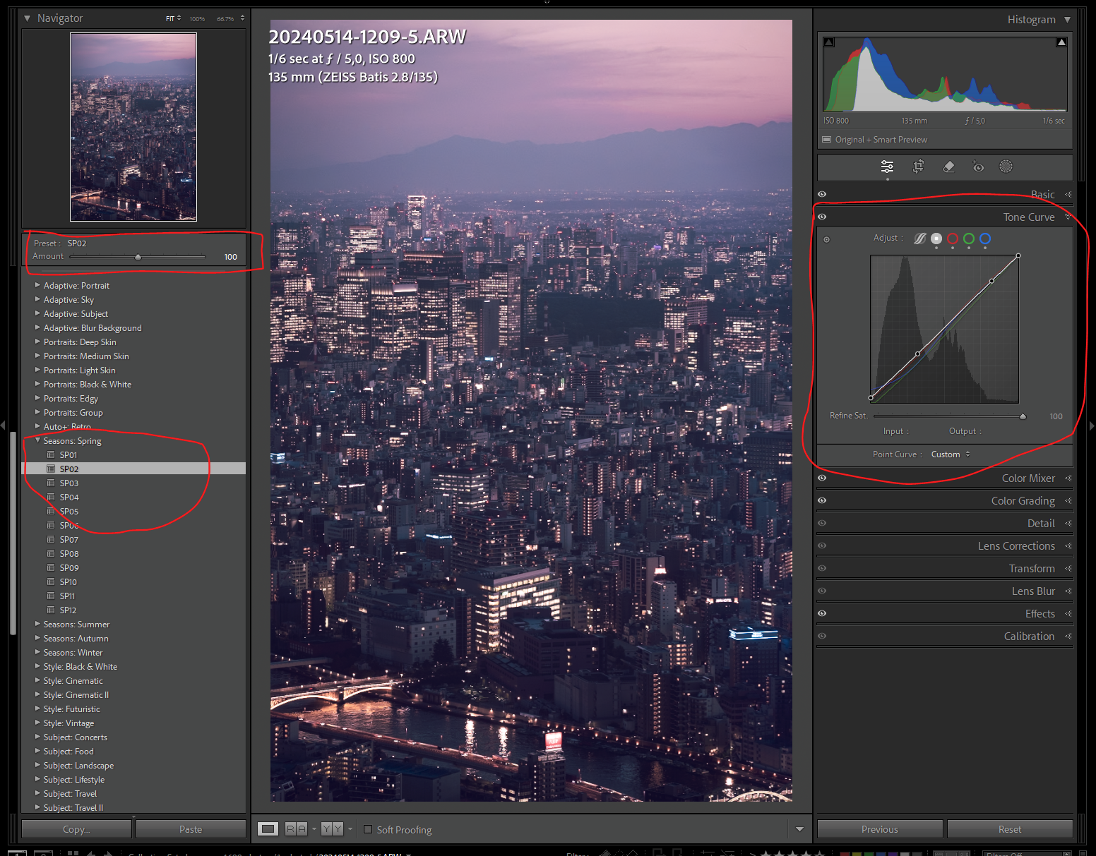Open the Lens Corrections panel
The image size is (1096, 856).
point(1017,545)
